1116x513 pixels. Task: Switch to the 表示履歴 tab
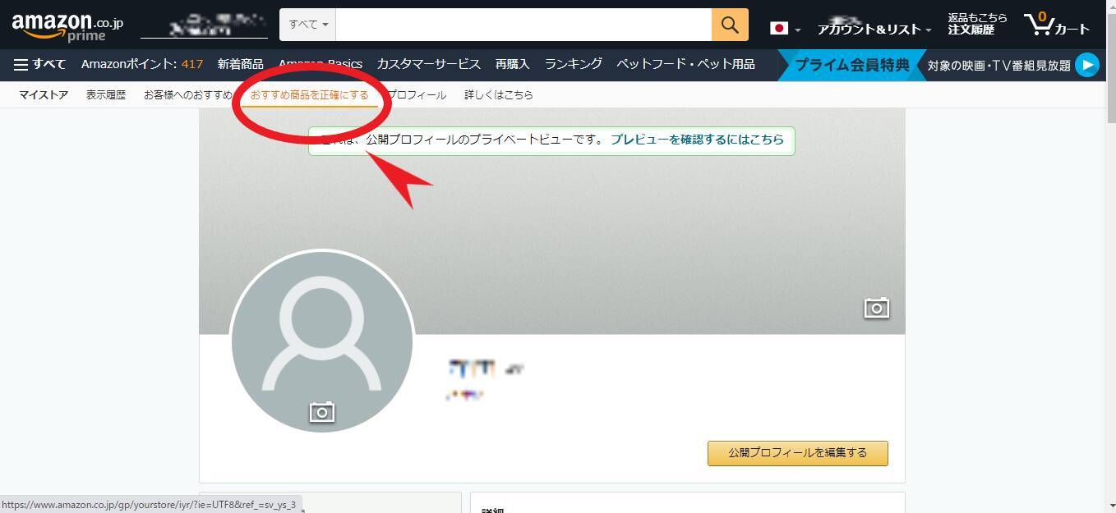106,95
